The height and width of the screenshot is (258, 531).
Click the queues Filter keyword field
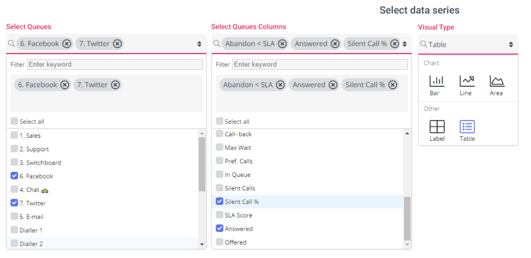pyautogui.click(x=115, y=64)
